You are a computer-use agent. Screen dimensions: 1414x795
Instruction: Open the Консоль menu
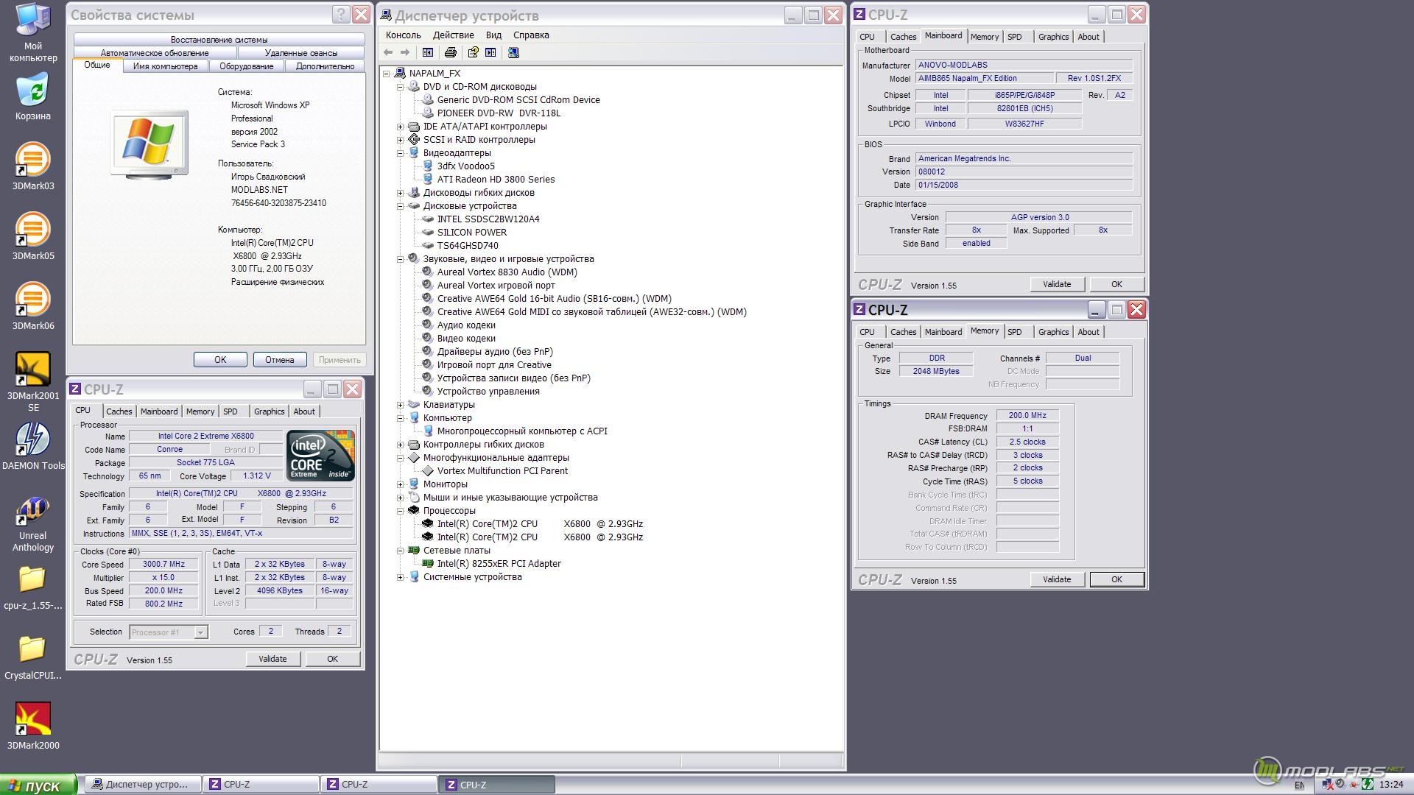coord(403,35)
